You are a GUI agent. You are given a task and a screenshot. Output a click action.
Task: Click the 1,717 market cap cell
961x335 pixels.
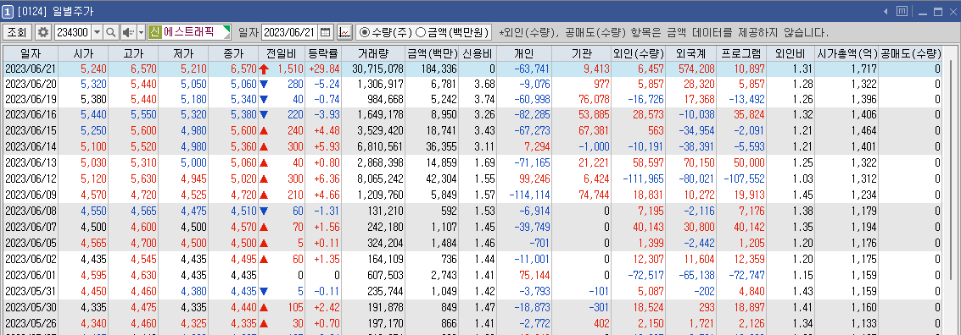pyautogui.click(x=847, y=69)
